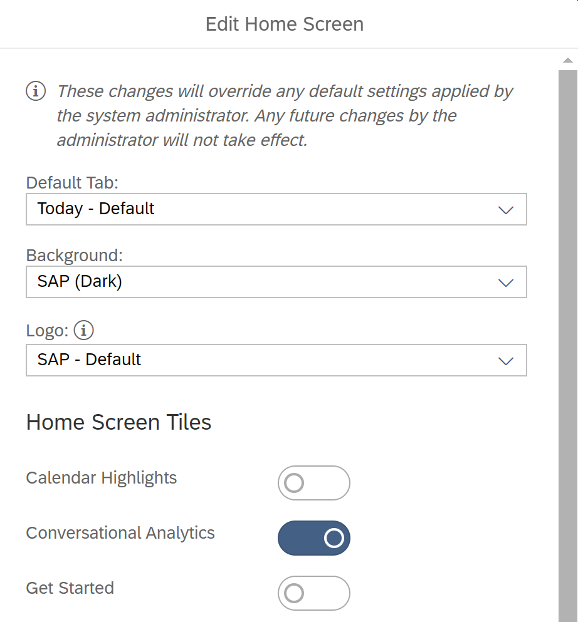578x622 pixels.
Task: Click the Default Tab field label
Action: tap(72, 183)
